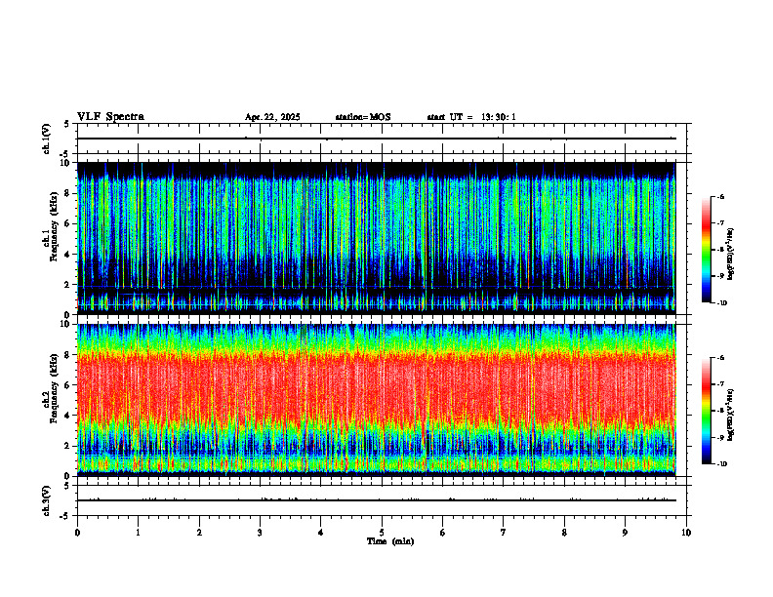
Task: Click the ch.1 spectrogram colorbar
Action: point(706,250)
